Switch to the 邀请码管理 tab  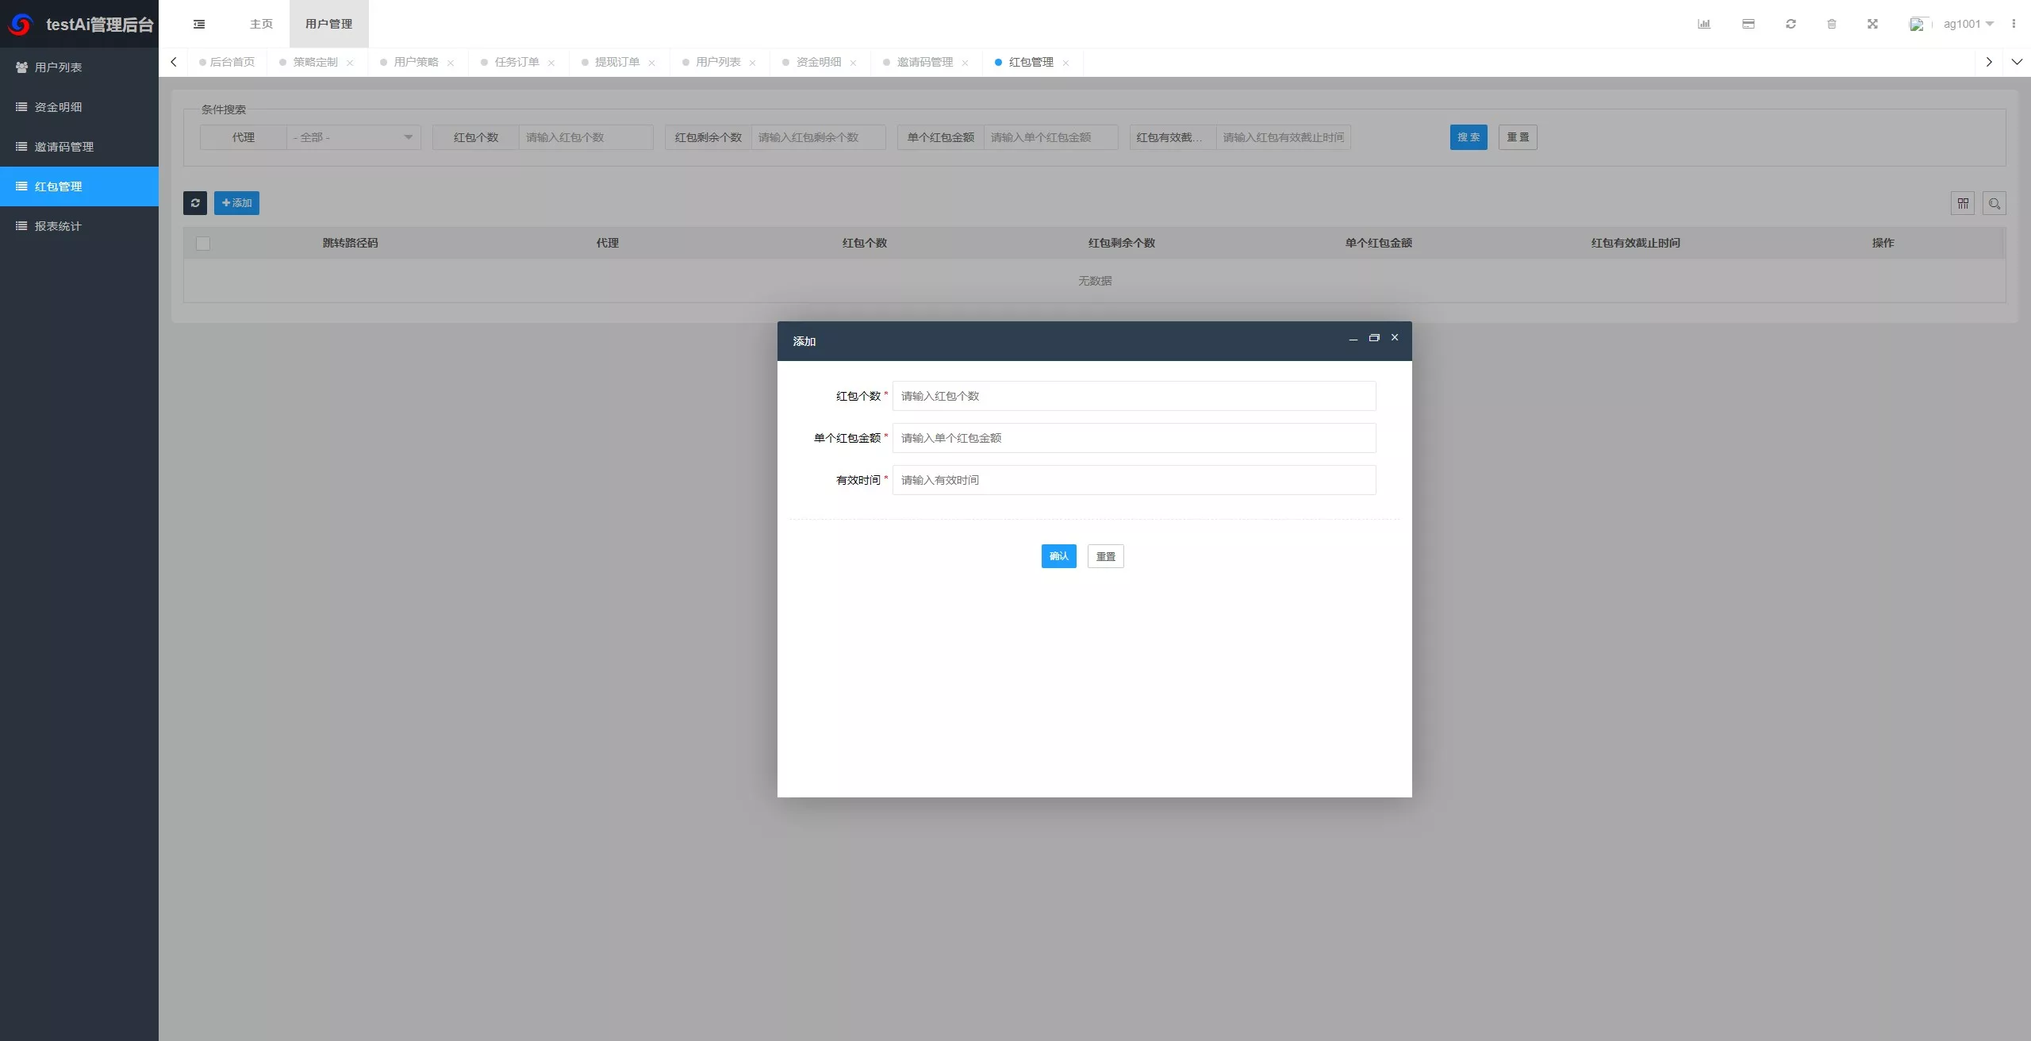click(x=924, y=62)
